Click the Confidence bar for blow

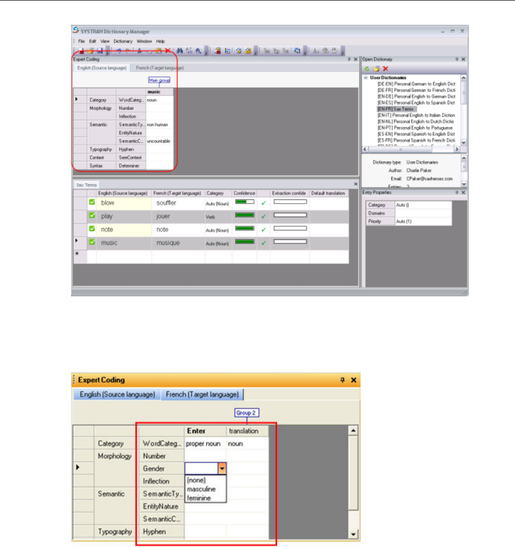click(x=245, y=201)
